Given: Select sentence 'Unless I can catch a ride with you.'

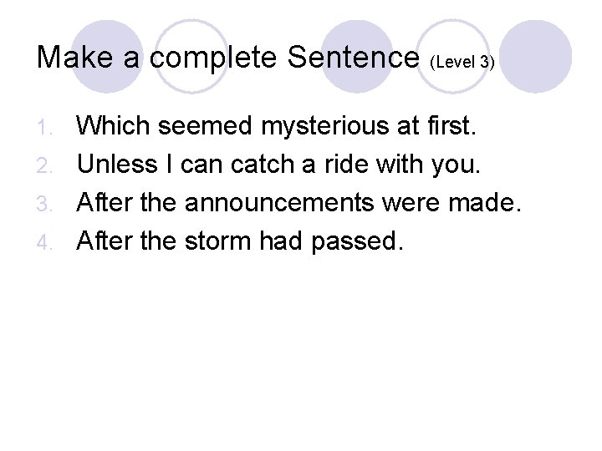Looking at the screenshot, I should pyautogui.click(x=278, y=165).
